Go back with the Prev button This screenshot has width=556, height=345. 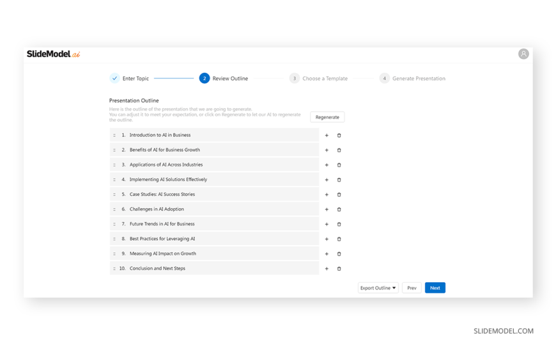[x=412, y=288]
